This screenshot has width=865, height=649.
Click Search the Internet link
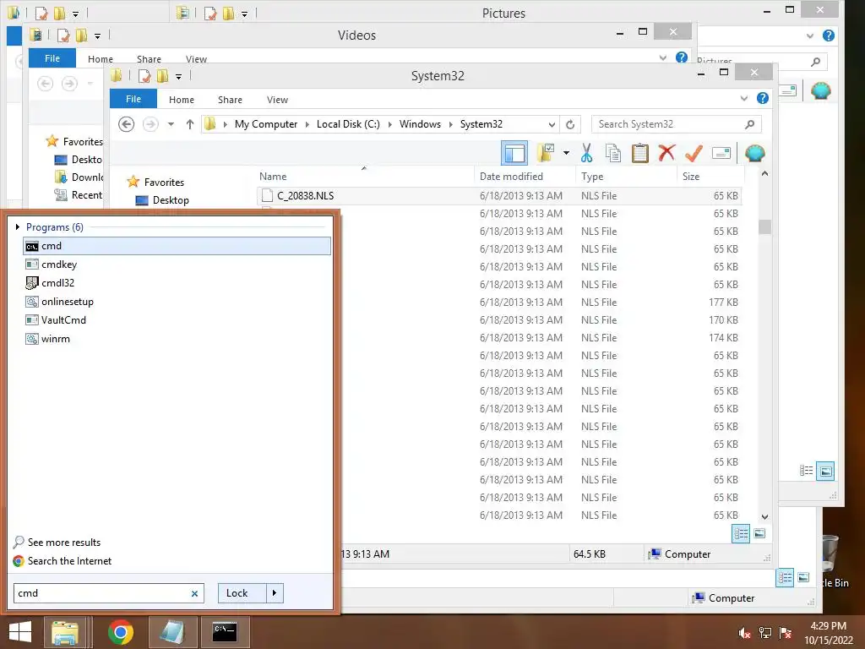click(x=69, y=561)
